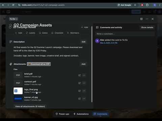
Task: Open the To Do list dropdown
Action: click(13, 19)
